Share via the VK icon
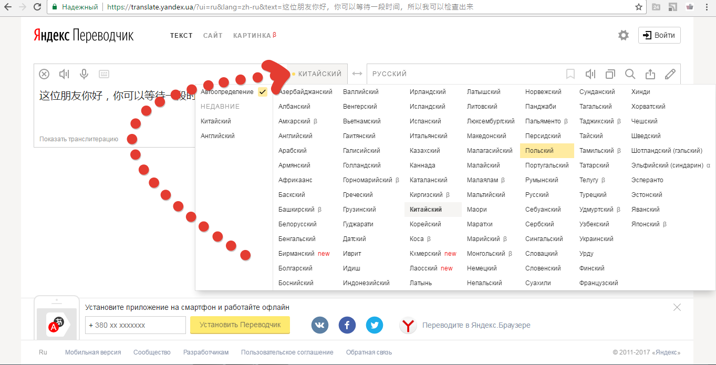 [x=320, y=325]
